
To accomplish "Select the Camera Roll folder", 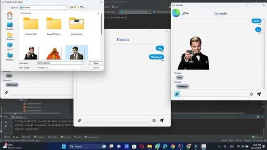I will click(31, 26).
